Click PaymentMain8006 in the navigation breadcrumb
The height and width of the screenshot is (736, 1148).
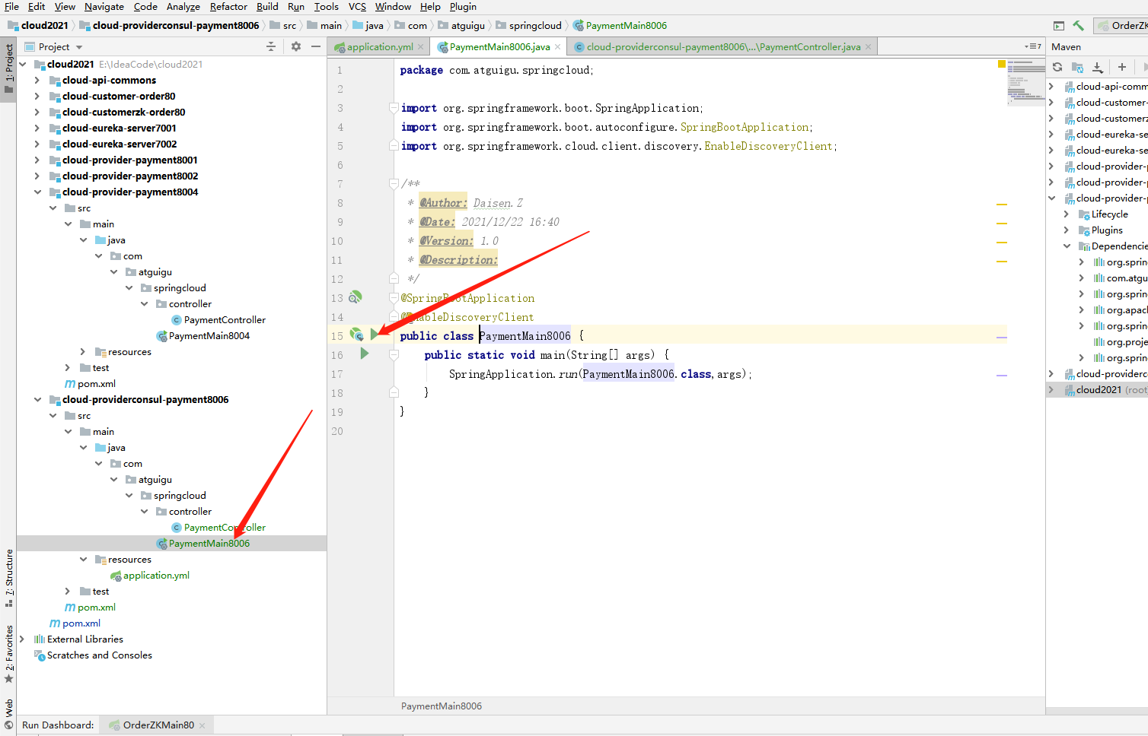(x=620, y=25)
